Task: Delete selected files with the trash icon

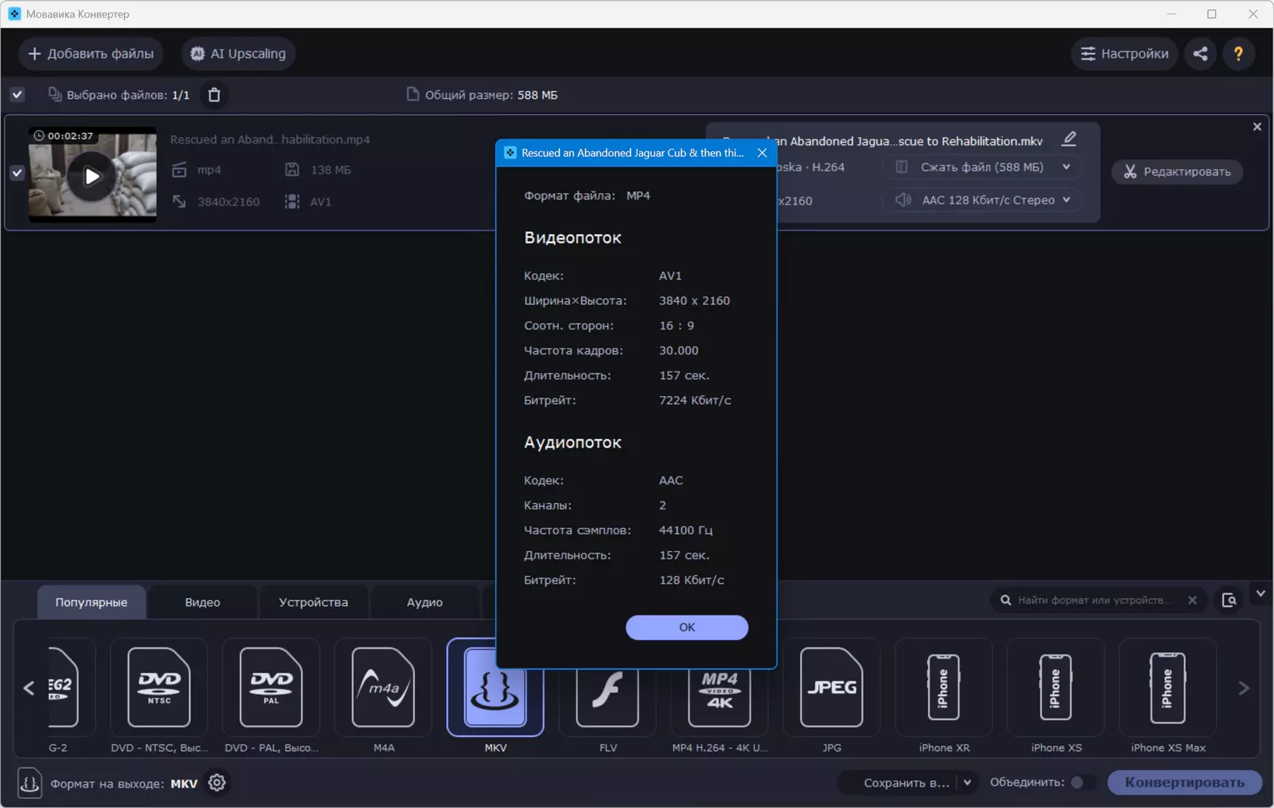Action: (x=214, y=95)
